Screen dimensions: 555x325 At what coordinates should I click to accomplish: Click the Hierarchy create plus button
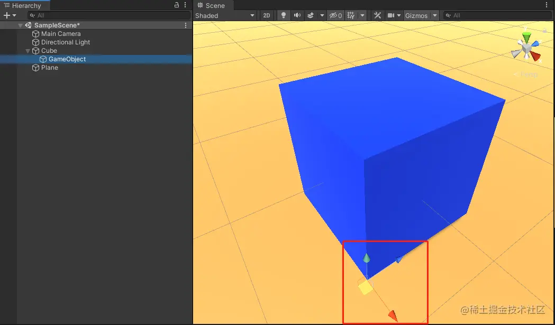(7, 15)
